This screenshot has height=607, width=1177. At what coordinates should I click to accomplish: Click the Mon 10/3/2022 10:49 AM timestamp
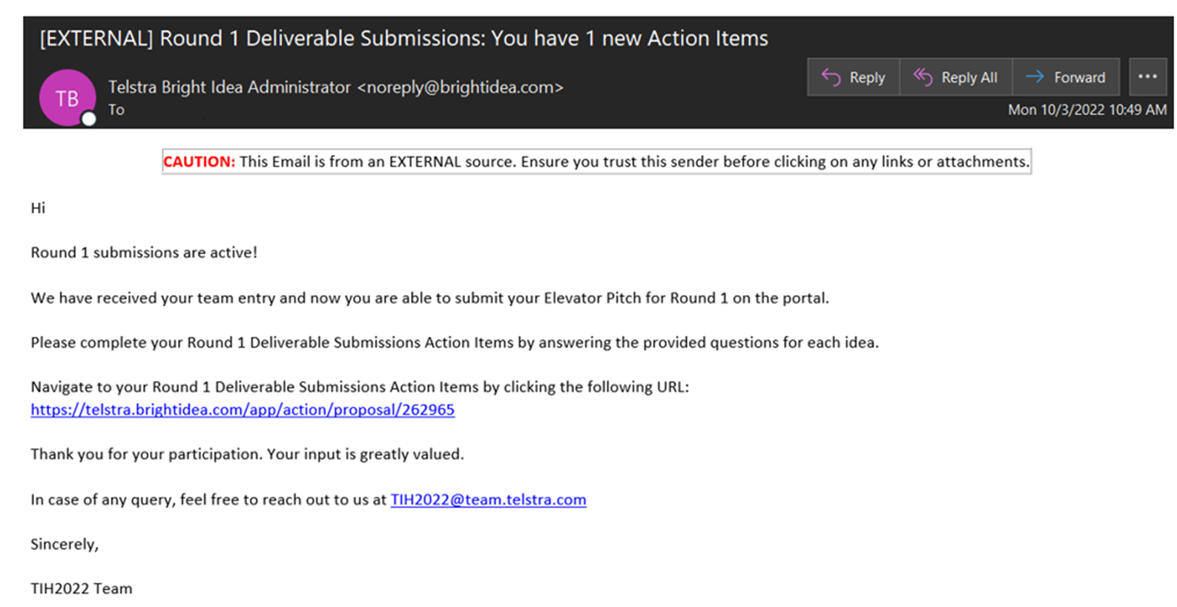(1087, 110)
